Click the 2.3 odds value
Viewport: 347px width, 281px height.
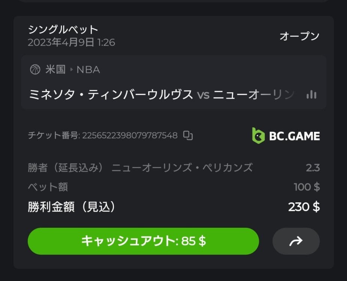[313, 167]
